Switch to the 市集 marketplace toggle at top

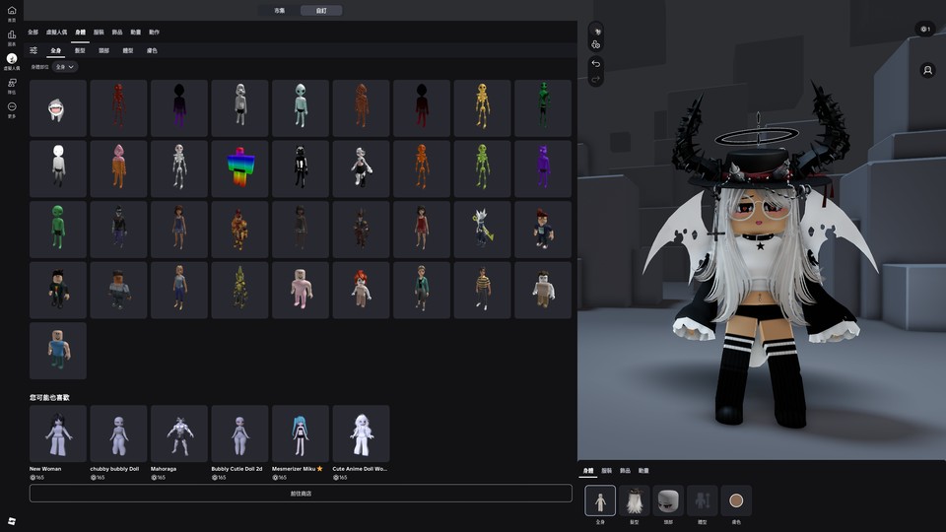(280, 10)
